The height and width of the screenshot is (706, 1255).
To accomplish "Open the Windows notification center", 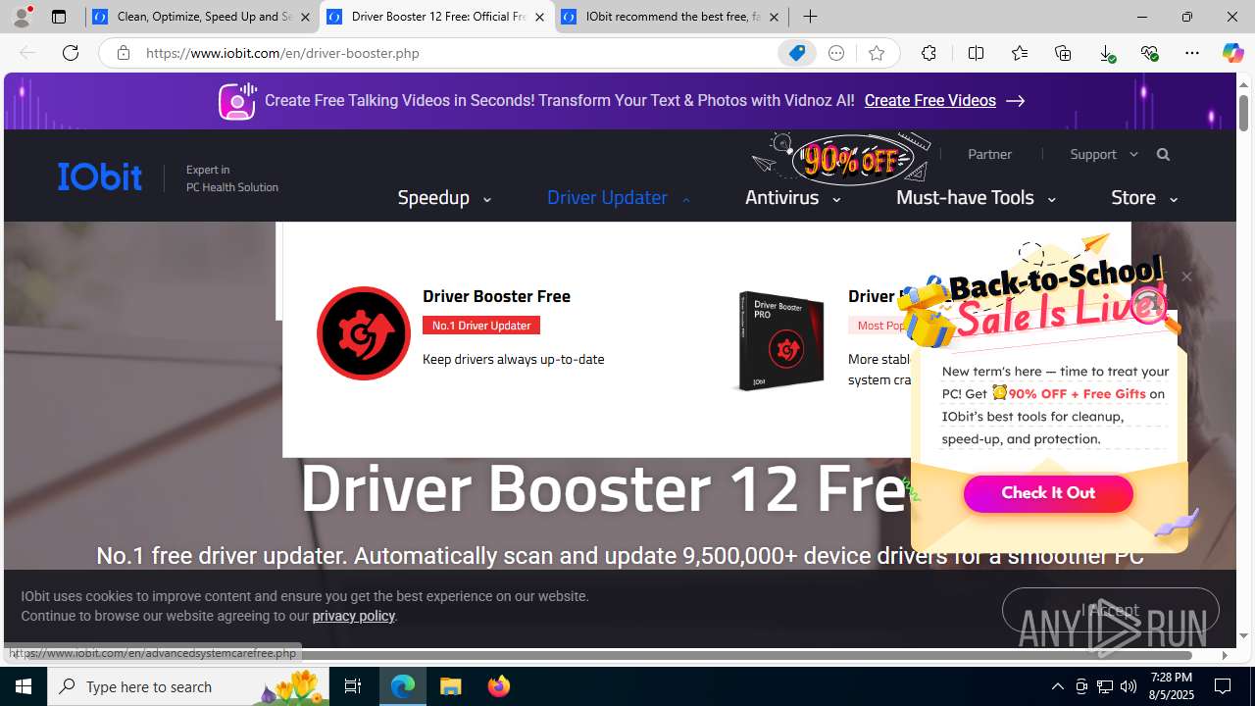I will point(1224,686).
